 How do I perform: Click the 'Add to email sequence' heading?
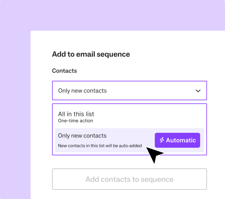[91, 54]
